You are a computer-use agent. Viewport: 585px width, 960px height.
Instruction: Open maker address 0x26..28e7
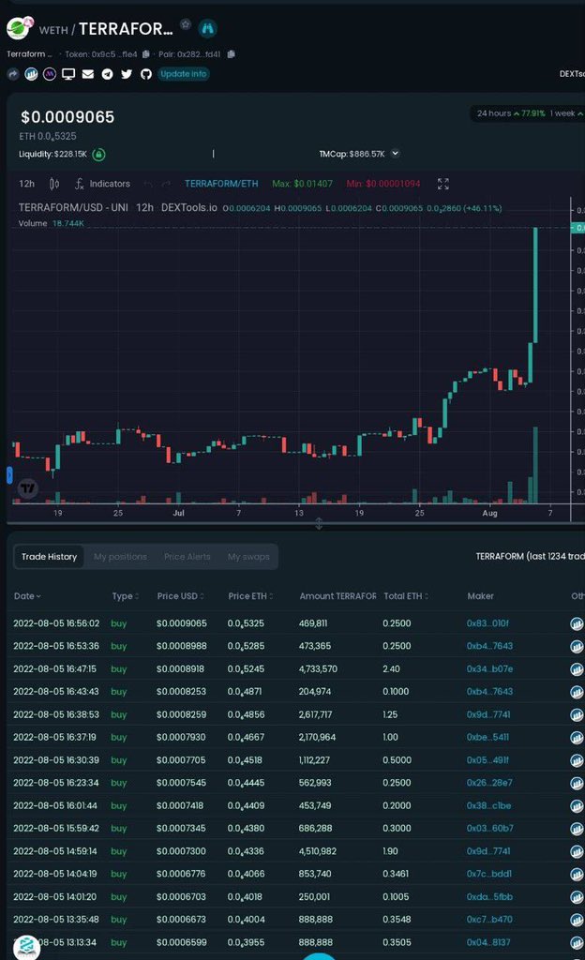pos(489,783)
